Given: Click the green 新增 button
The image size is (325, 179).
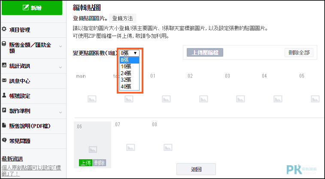Looking at the screenshot, I should [x=32, y=8].
